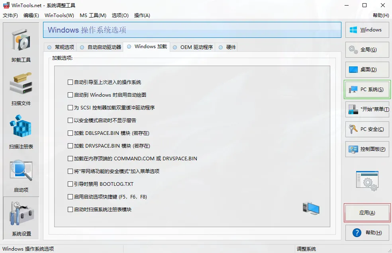The width and height of the screenshot is (392, 253).
Task: Open the 编辑(E) menu
Action: (31, 16)
